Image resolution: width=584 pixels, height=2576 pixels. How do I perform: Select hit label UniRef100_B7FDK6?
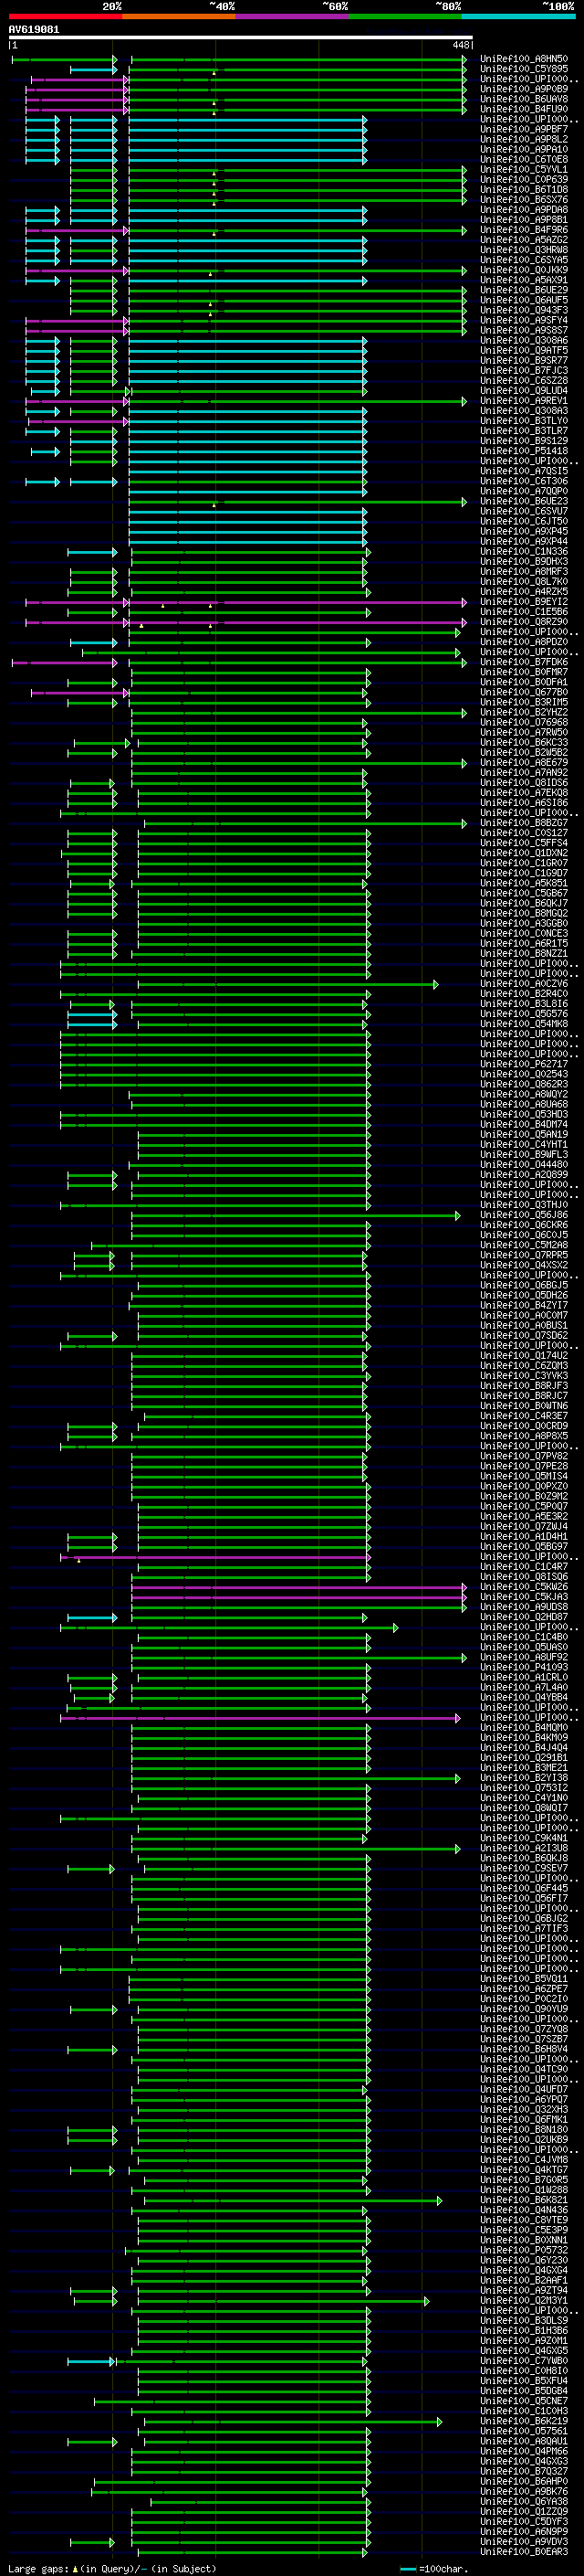(524, 662)
